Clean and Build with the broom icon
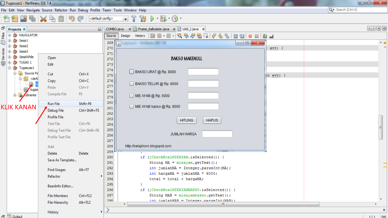 tap(142, 18)
